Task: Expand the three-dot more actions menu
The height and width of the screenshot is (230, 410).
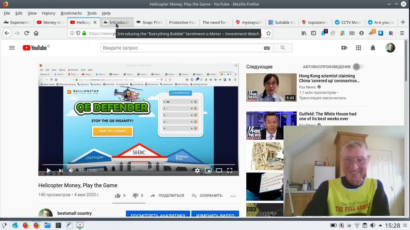Action: pyautogui.click(x=233, y=196)
